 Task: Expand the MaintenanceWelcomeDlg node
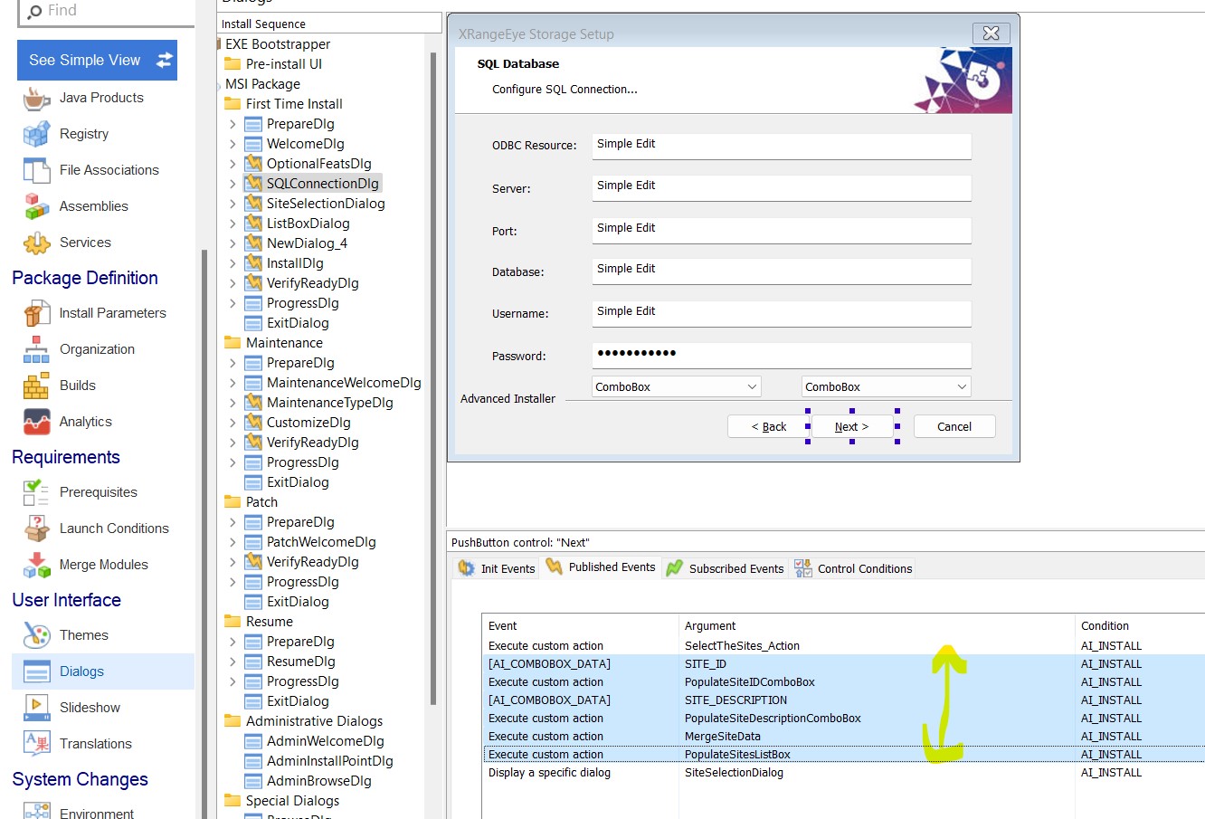coord(234,382)
